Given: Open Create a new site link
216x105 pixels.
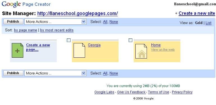Looking at the screenshot, I should (197, 13).
